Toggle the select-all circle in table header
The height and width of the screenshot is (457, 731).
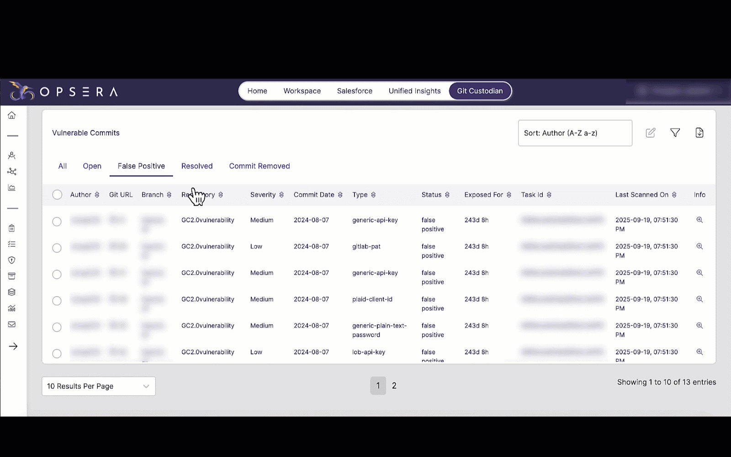click(57, 195)
